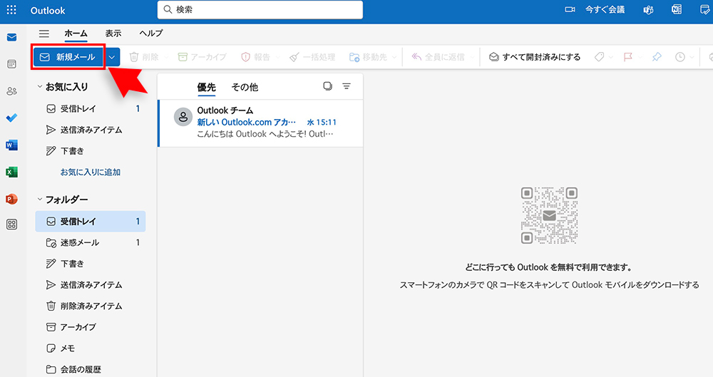Open the アーカイブ folder in tree
The image size is (713, 377).
[x=91, y=327]
